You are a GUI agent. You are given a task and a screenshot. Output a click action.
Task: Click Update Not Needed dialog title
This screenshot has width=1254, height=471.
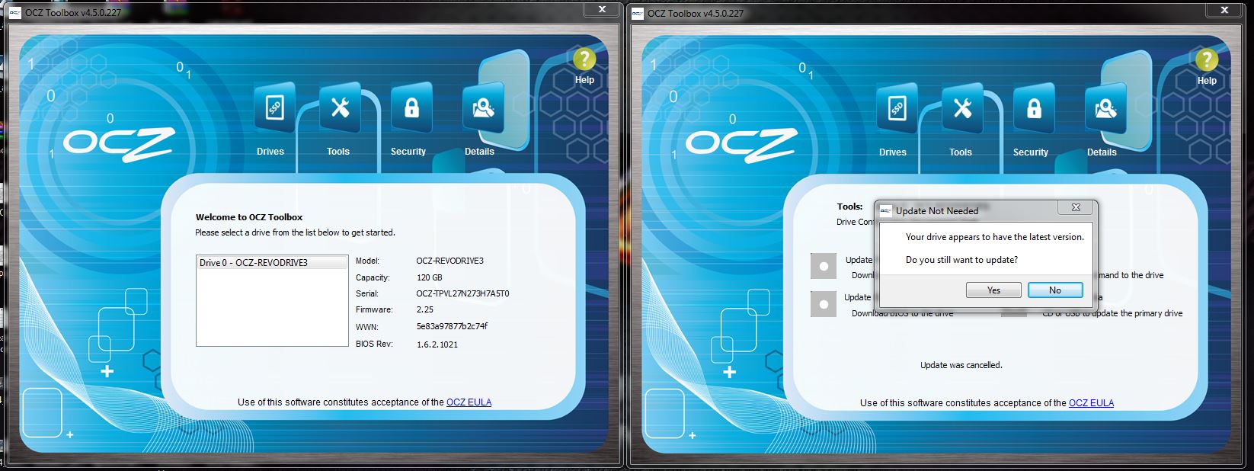click(x=937, y=211)
